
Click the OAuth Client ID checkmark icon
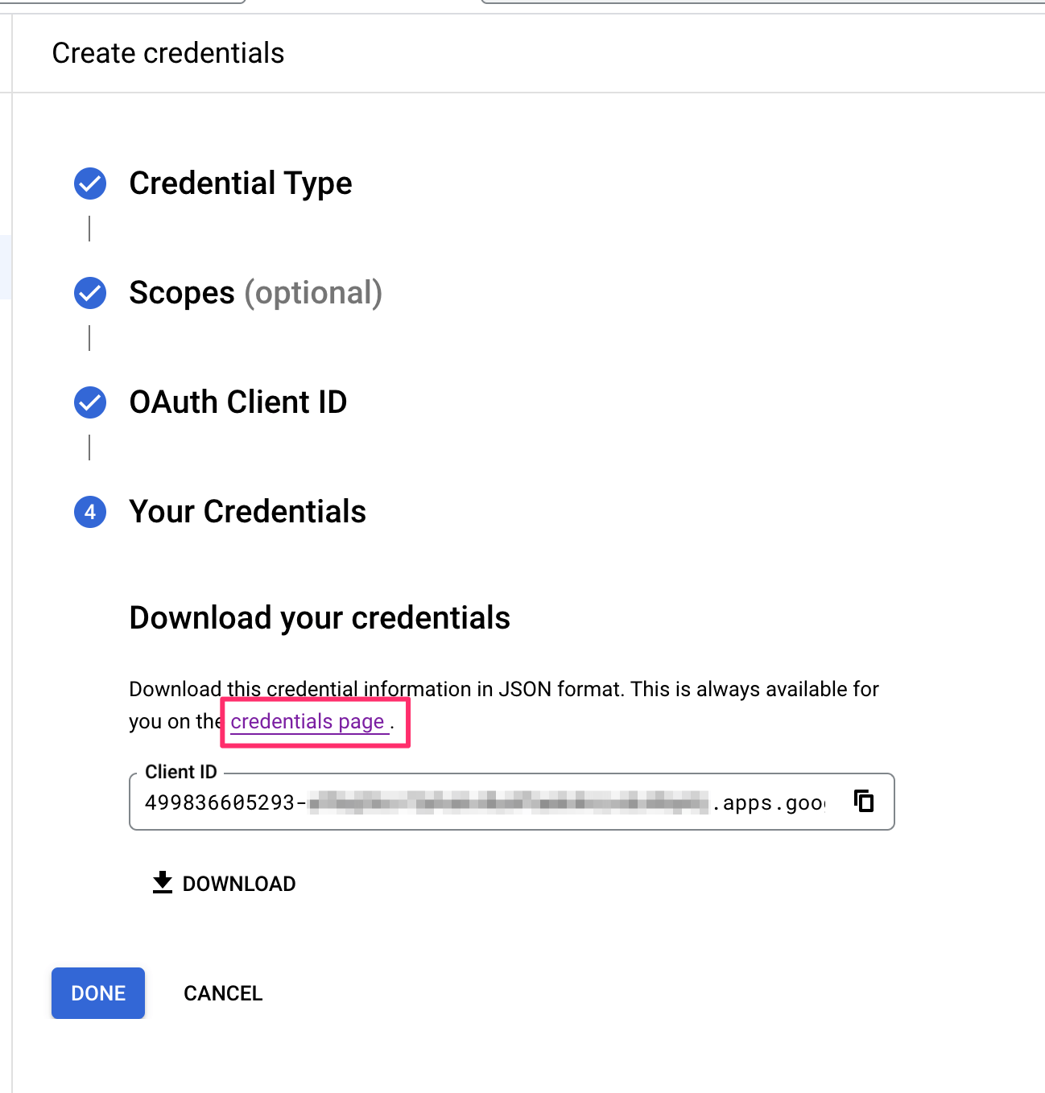point(90,402)
